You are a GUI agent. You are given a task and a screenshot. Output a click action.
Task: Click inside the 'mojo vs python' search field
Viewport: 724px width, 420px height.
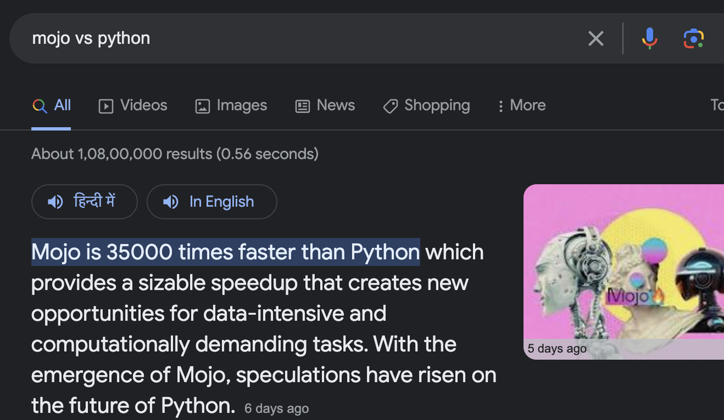click(292, 38)
